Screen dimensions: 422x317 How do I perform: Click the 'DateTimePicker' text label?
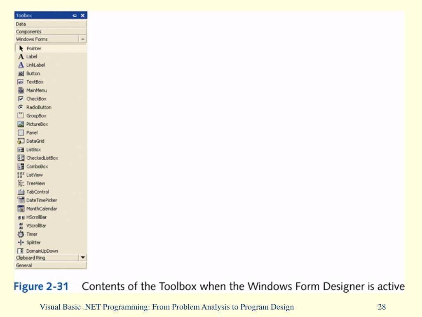pyautogui.click(x=42, y=200)
